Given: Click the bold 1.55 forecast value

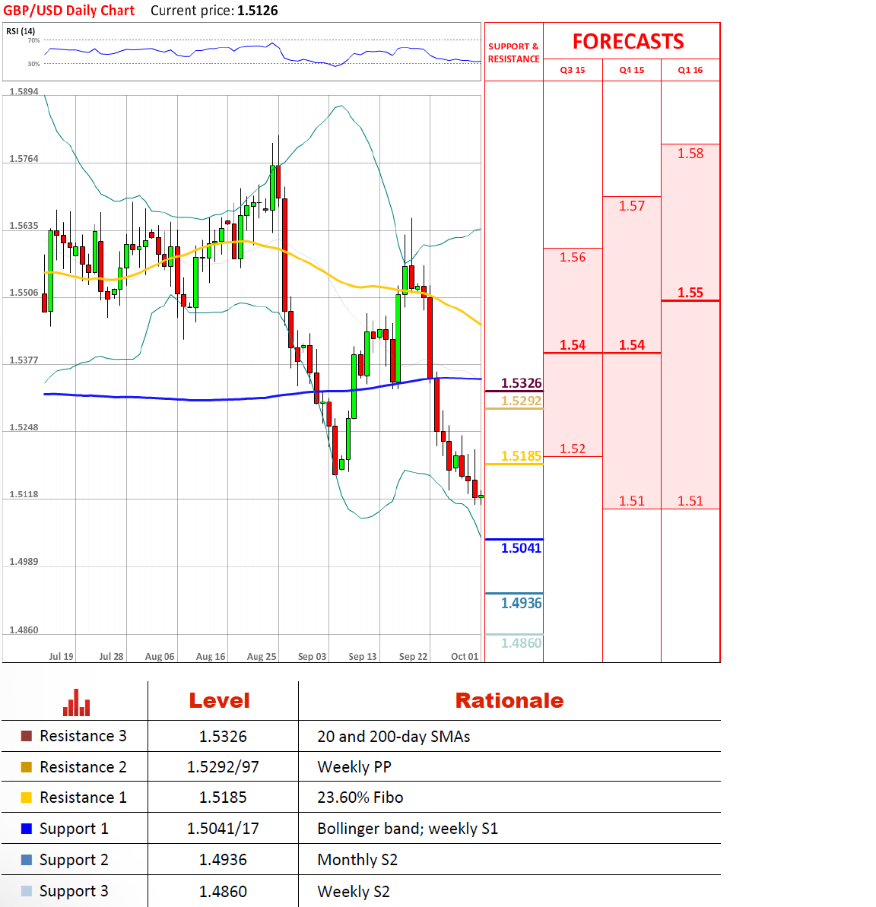Looking at the screenshot, I should (x=690, y=293).
